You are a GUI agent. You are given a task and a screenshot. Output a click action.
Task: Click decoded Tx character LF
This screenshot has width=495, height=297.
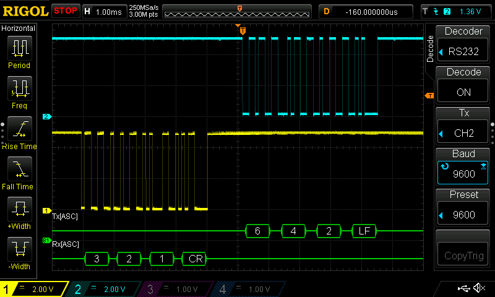pos(364,231)
